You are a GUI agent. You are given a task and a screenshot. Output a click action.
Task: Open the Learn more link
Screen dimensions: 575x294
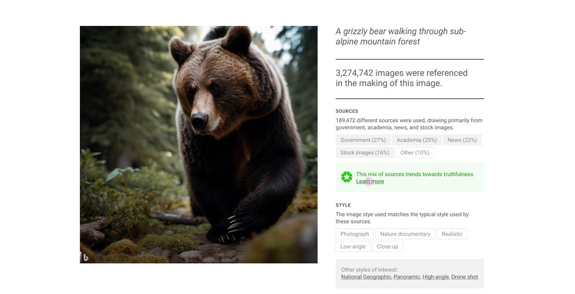coord(370,181)
